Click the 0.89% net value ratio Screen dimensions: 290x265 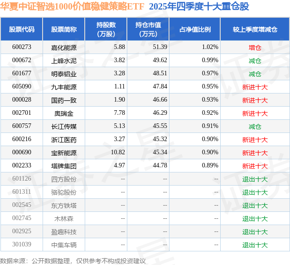tap(210, 165)
